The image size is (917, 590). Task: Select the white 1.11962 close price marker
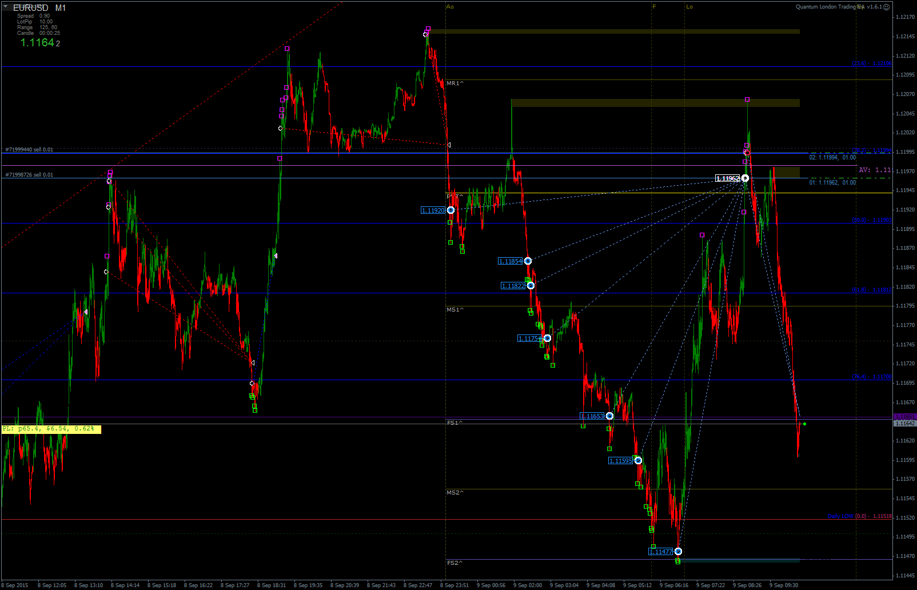coord(727,178)
